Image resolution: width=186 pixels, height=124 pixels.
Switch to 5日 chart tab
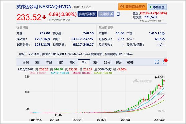click(x=38, y=62)
